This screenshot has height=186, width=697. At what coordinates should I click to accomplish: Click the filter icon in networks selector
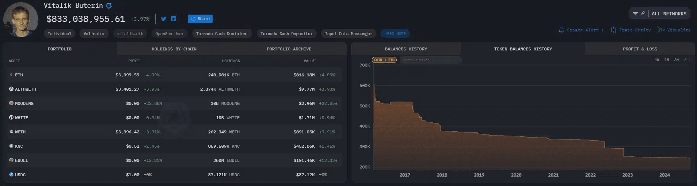coord(635,14)
